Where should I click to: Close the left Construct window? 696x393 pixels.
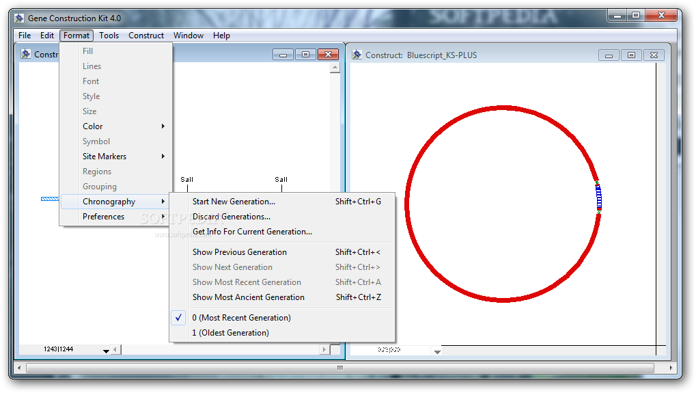tap(328, 55)
